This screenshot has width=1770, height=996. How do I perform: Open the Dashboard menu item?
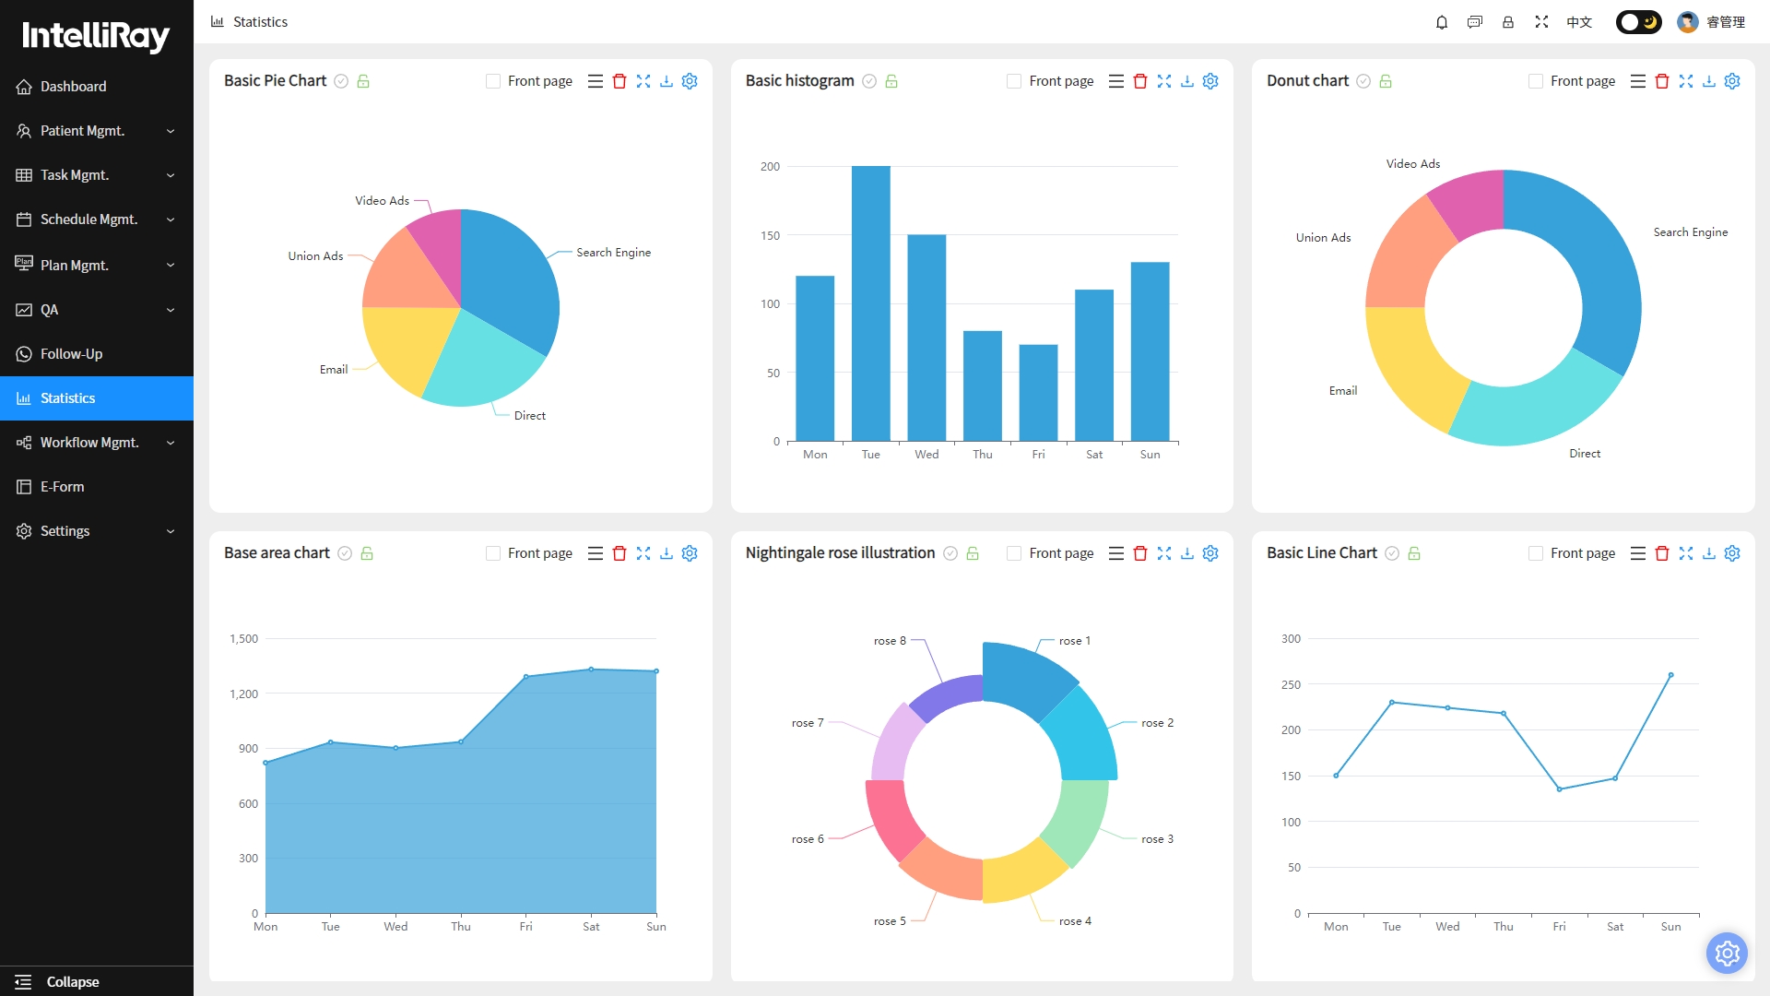97,87
